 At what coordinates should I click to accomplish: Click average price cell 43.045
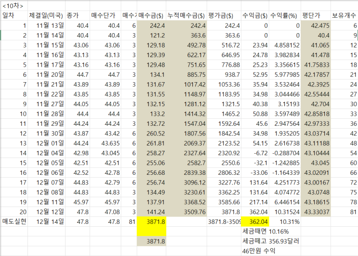pos(316,163)
